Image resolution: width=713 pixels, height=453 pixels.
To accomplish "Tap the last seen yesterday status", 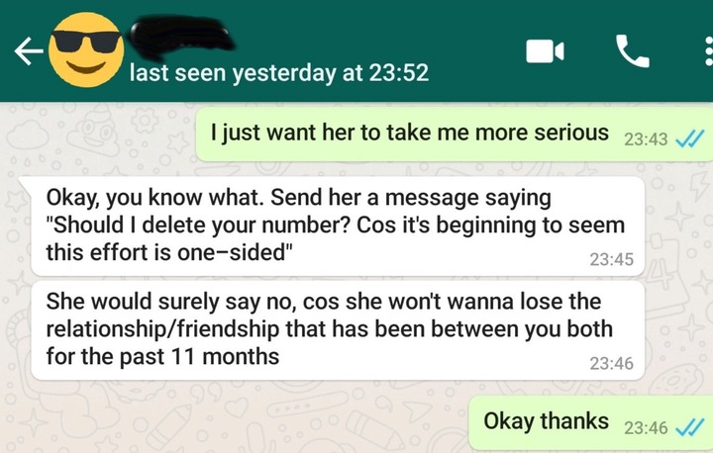I will coord(279,73).
